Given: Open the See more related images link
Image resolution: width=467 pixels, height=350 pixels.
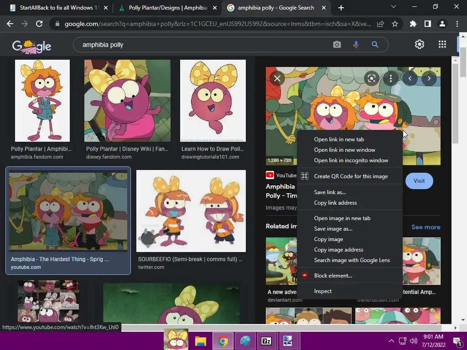Looking at the screenshot, I should [x=425, y=227].
